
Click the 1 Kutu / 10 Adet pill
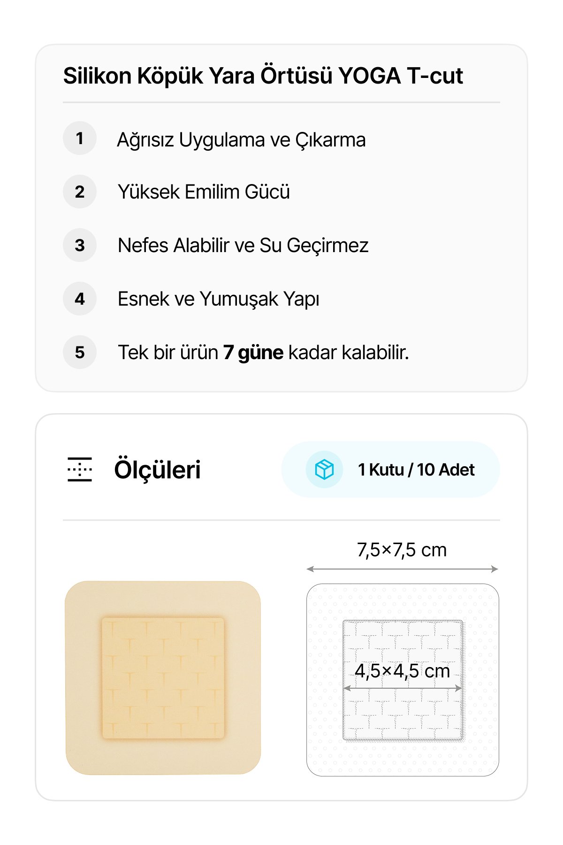coord(390,469)
